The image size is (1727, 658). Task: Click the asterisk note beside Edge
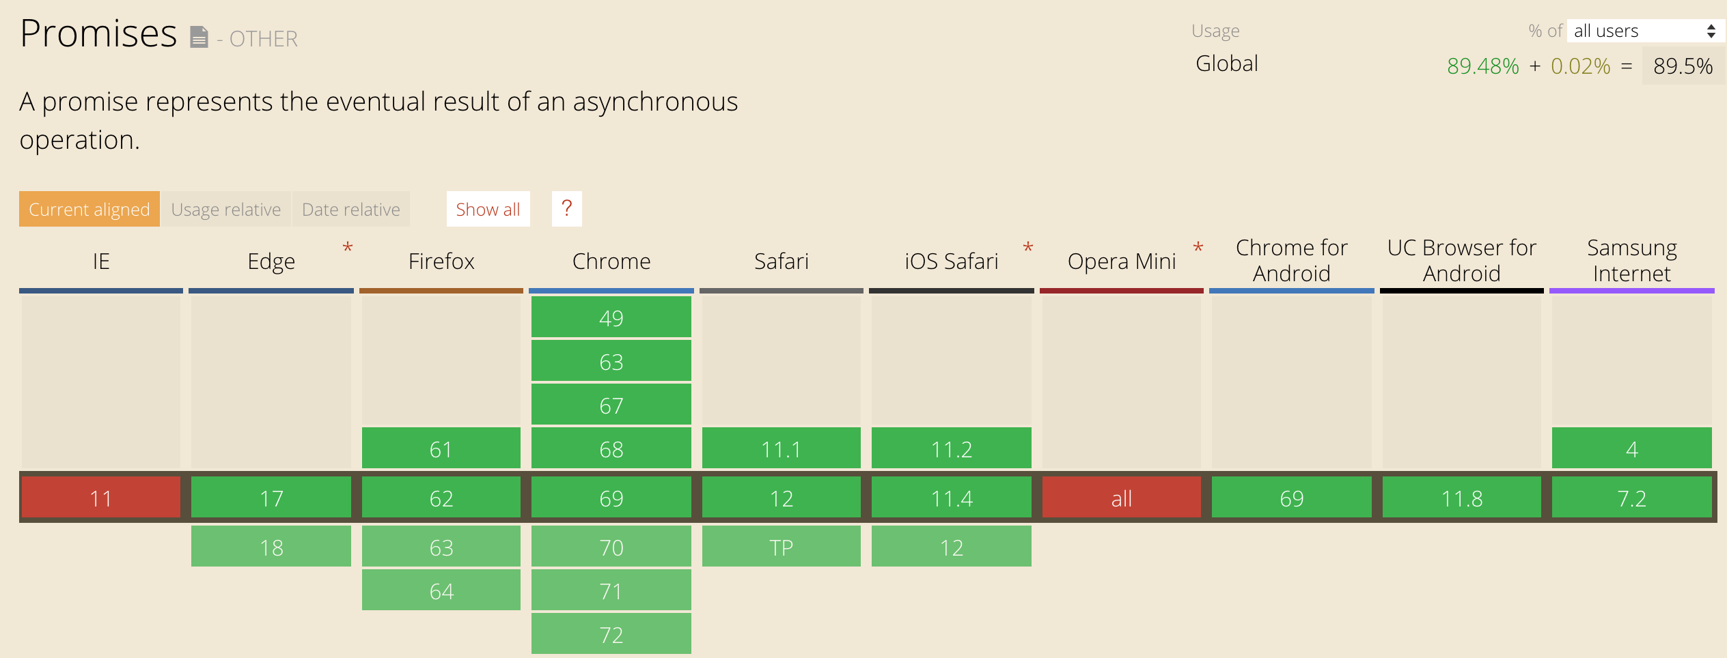348,247
